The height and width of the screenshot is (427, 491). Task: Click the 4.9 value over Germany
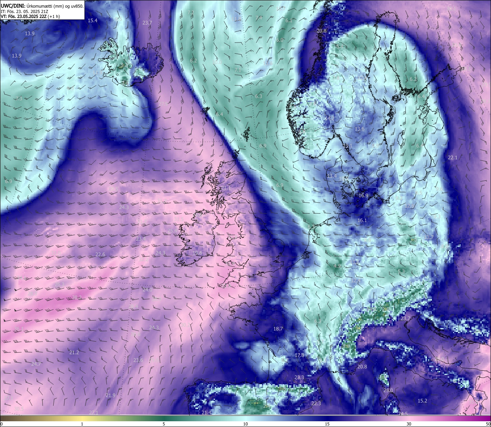tap(337, 266)
